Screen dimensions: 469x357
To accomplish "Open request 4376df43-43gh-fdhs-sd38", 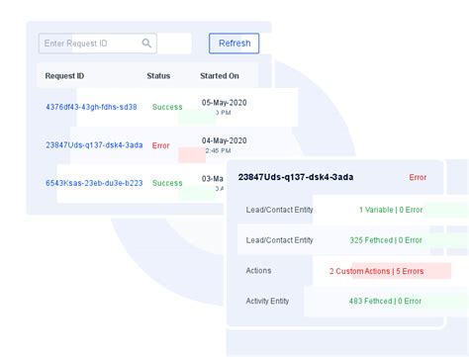I will pos(91,107).
